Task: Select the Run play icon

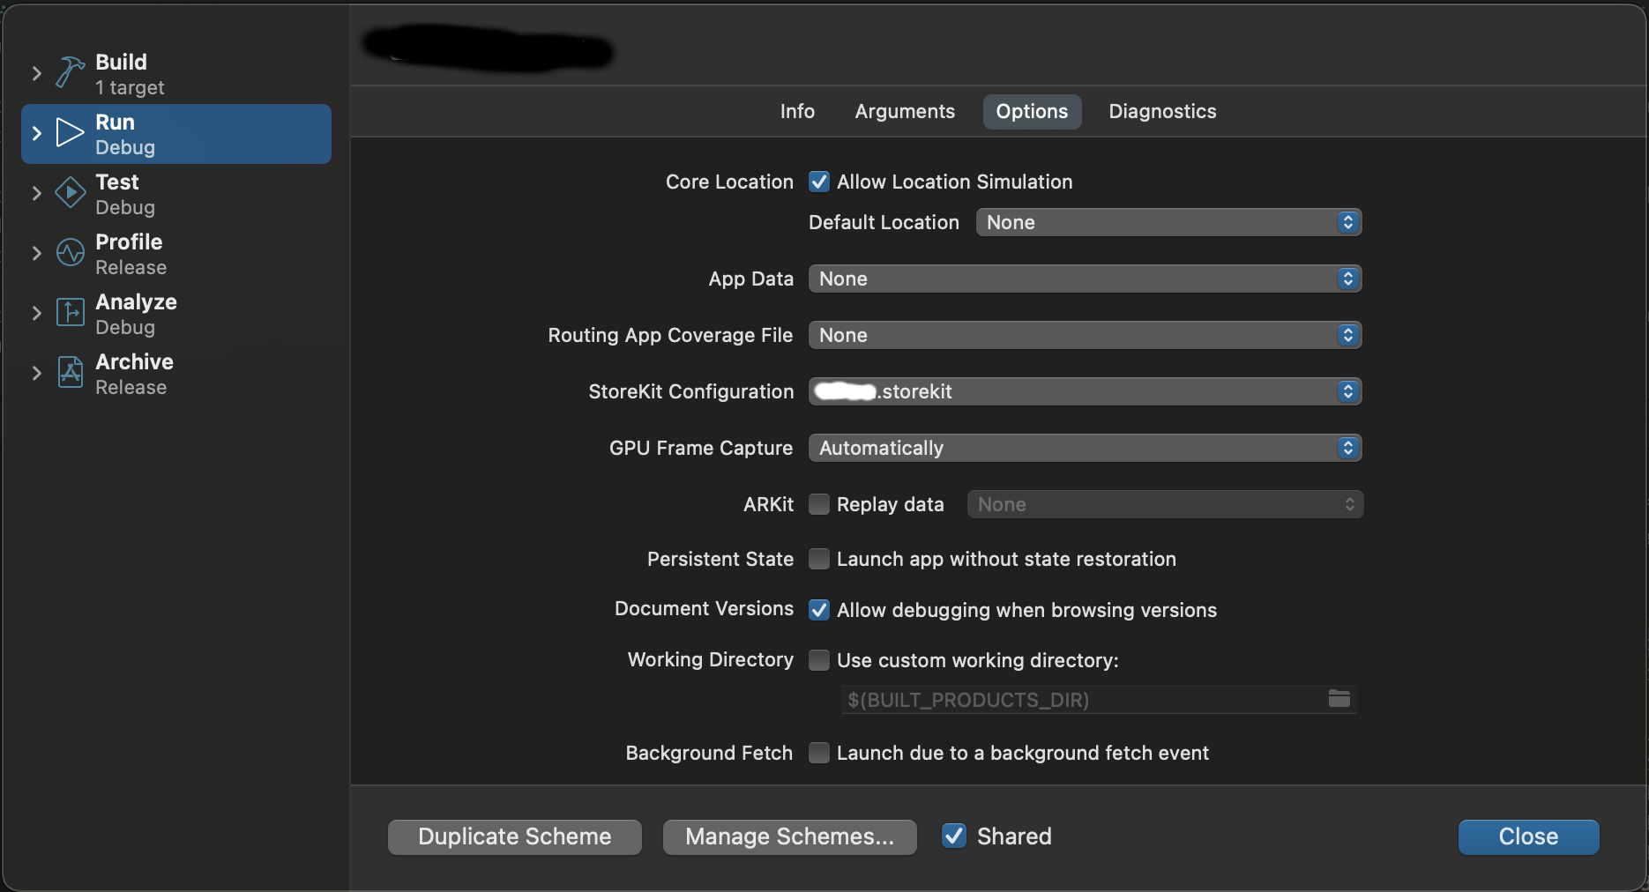Action: pyautogui.click(x=70, y=133)
